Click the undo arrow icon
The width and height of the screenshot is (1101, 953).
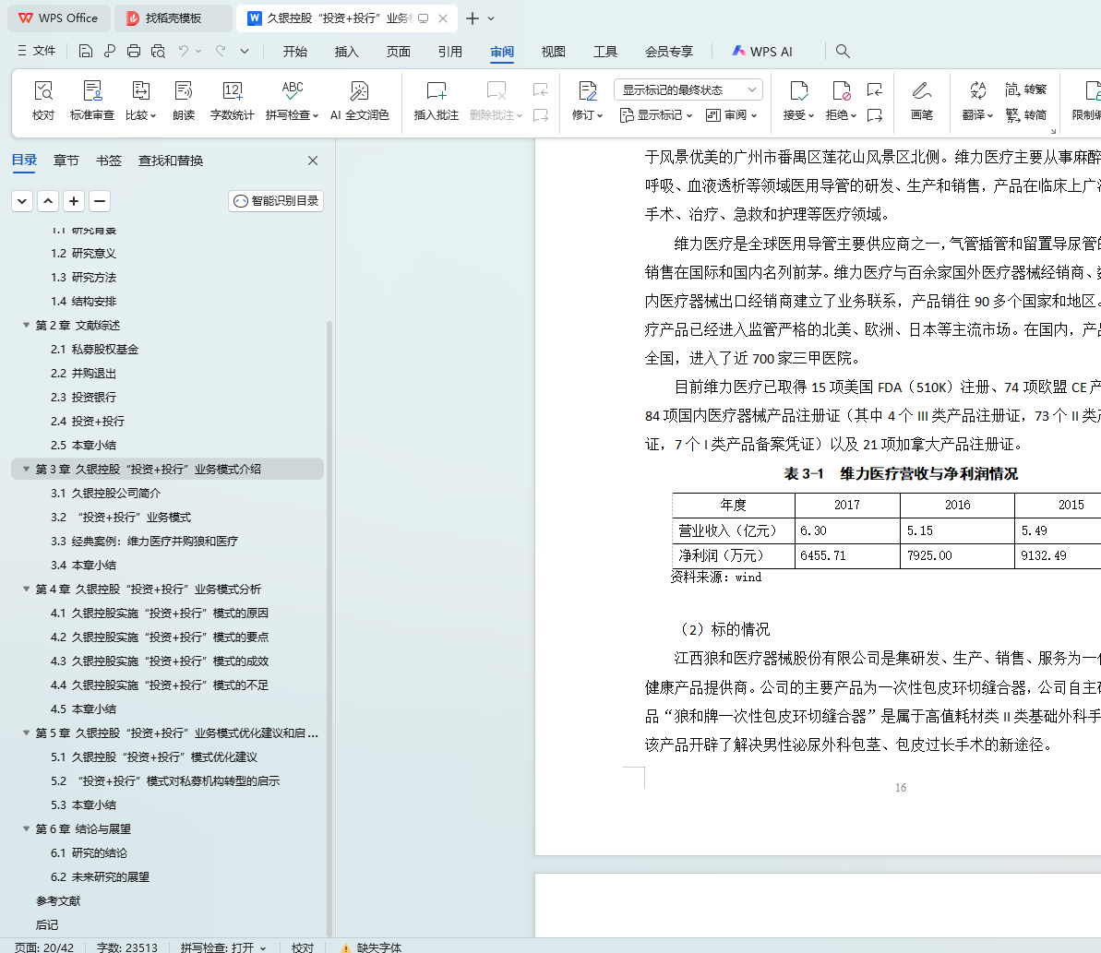click(184, 51)
